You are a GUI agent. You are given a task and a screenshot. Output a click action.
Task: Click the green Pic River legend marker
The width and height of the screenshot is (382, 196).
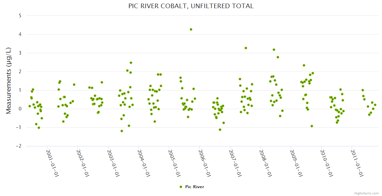[x=181, y=187]
